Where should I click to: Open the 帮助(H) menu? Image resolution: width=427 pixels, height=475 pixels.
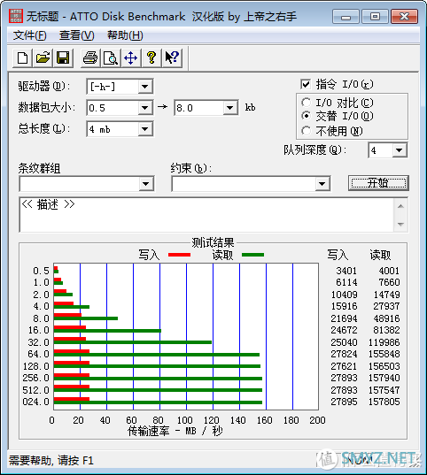tap(125, 35)
